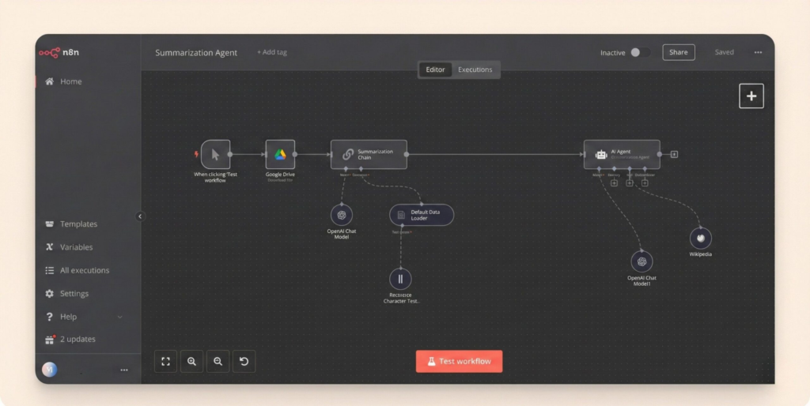Open Settings in the sidebar
Image resolution: width=810 pixels, height=406 pixels.
click(x=66, y=294)
